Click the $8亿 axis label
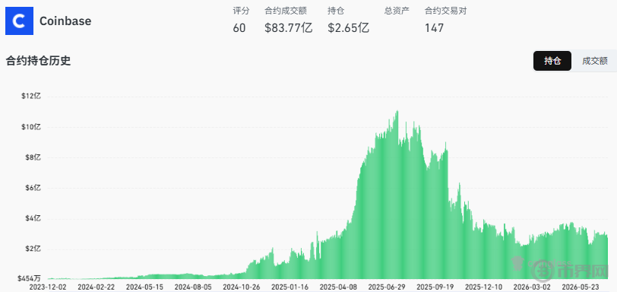 coord(33,157)
